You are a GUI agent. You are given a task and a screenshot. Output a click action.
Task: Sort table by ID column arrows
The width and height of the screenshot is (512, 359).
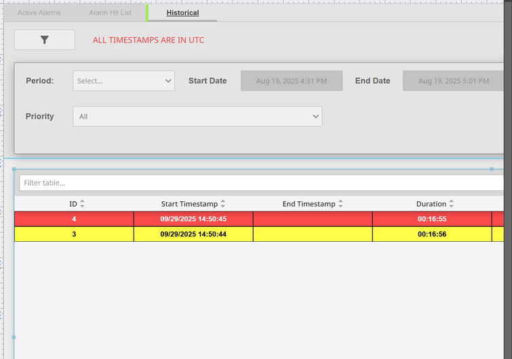(x=83, y=204)
